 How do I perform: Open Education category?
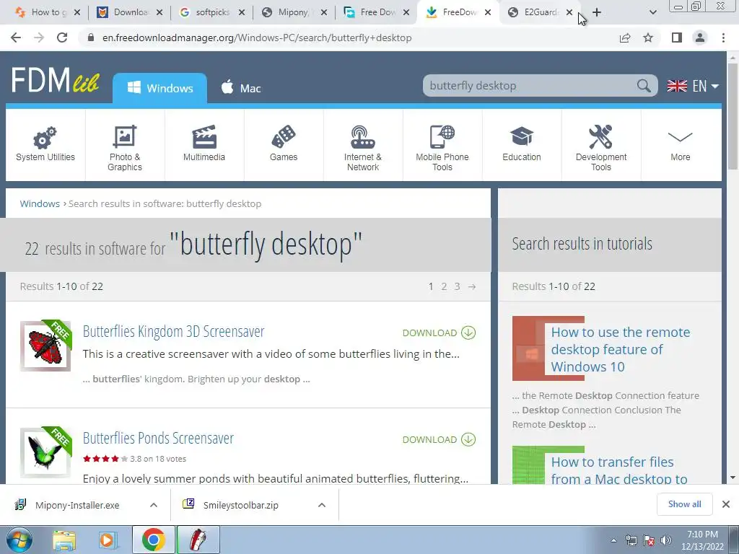point(521,145)
